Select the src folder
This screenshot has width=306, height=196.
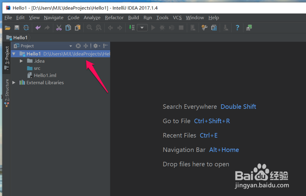click(60, 68)
